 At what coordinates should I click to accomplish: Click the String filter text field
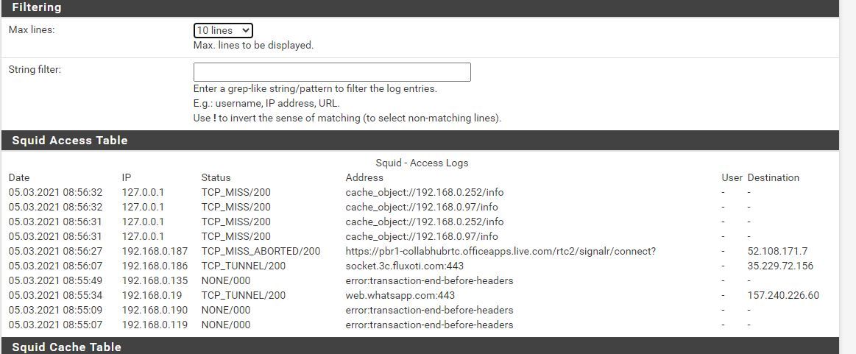[332, 72]
